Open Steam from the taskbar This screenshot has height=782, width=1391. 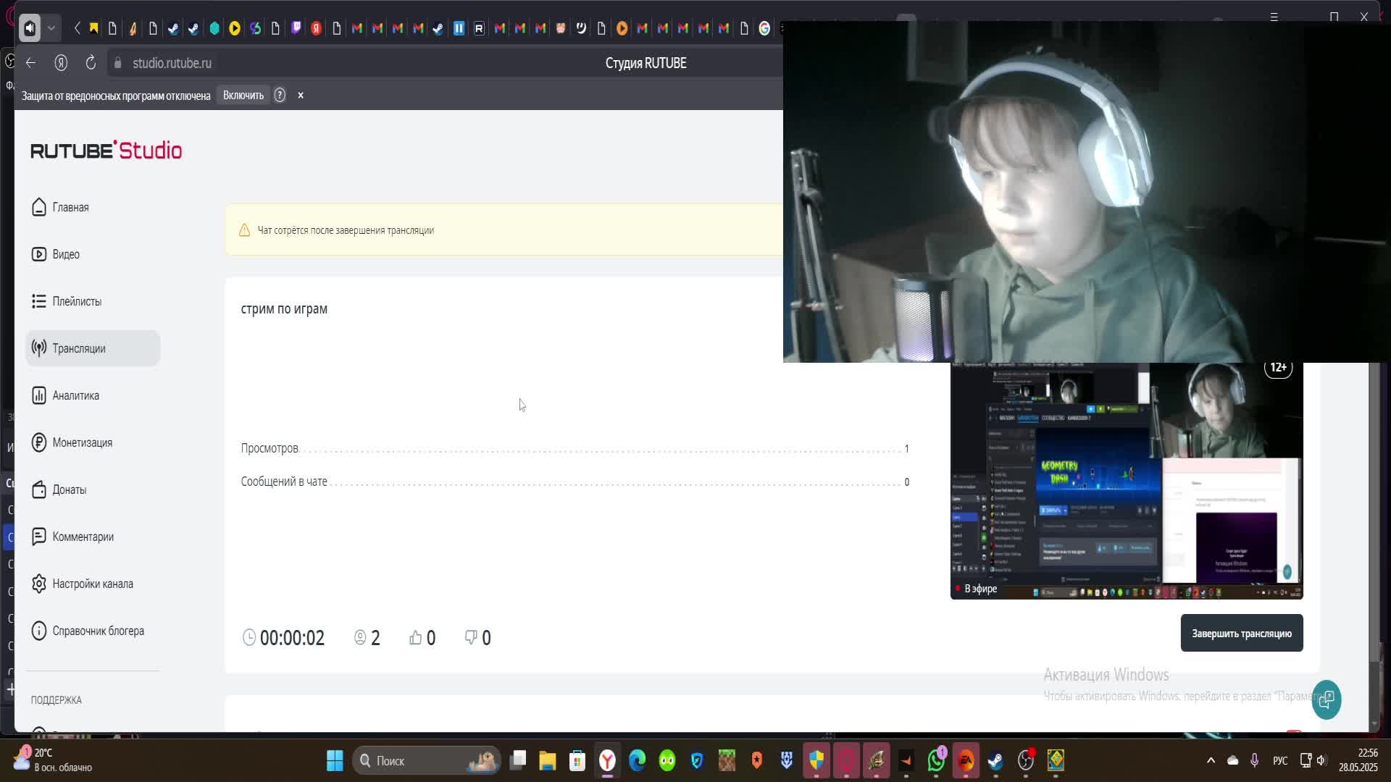pyautogui.click(x=996, y=760)
